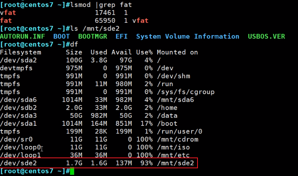Select the USBOS.VER file name
298x176 pixels.
266,36
